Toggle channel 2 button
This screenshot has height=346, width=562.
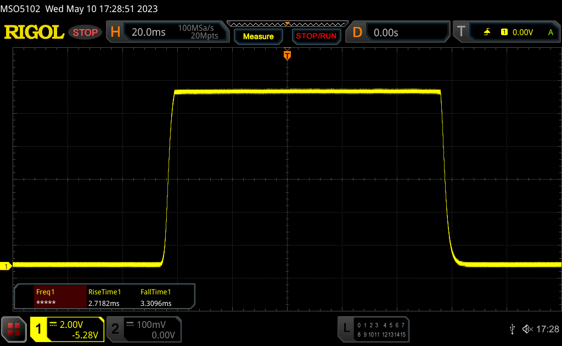click(x=115, y=329)
